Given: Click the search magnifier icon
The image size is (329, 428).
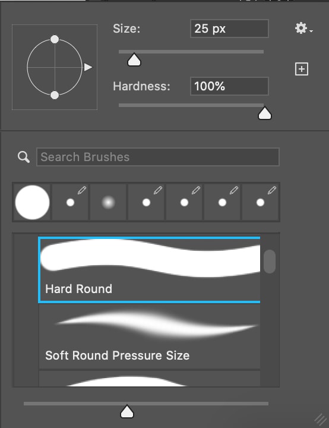Looking at the screenshot, I should click(x=24, y=157).
